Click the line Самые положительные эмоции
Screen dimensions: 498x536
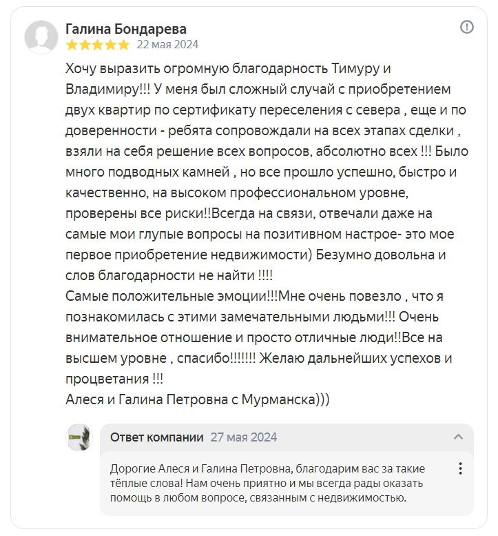[254, 297]
